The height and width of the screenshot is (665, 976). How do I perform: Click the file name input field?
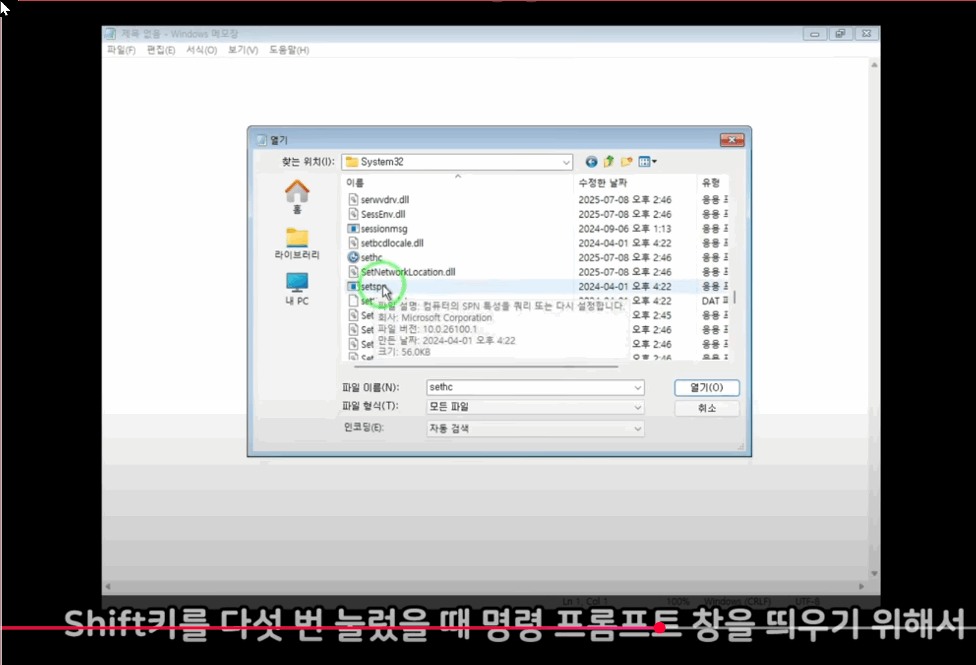[529, 388]
